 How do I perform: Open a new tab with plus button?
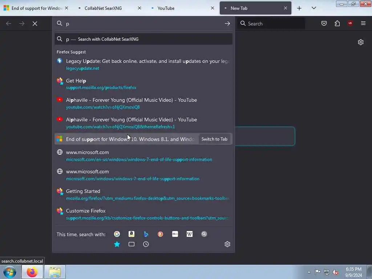pyautogui.click(x=299, y=8)
